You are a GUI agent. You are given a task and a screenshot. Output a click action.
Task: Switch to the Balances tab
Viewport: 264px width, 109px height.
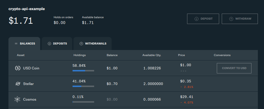[24, 43]
